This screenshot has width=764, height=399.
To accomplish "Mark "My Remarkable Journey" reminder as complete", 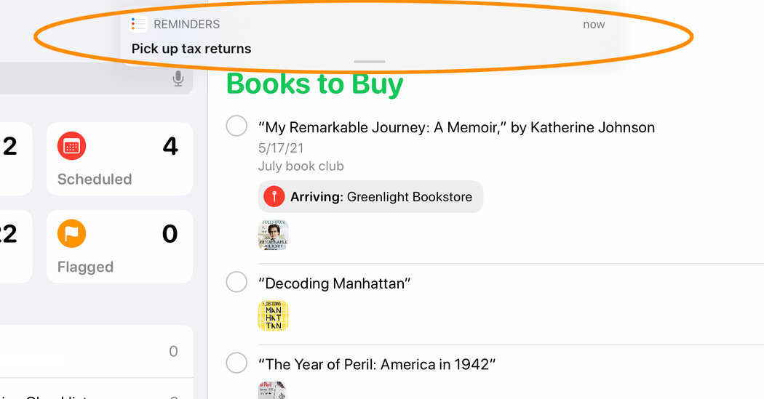I will pyautogui.click(x=236, y=126).
